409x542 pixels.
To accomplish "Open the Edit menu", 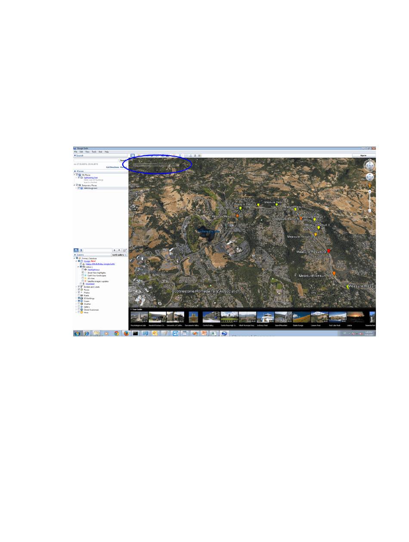I will coord(81,152).
